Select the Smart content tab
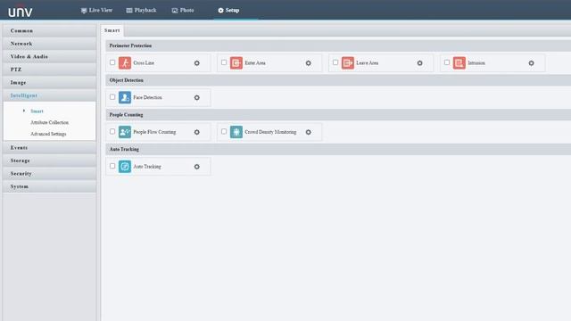 (112, 30)
